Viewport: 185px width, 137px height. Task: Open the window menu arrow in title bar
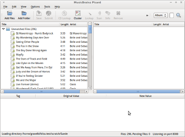pyautogui.click(x=4, y=2)
